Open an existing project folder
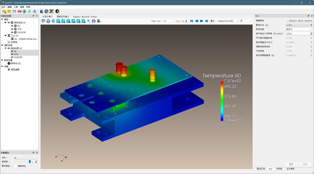This screenshot has width=314, height=174. point(9,11)
